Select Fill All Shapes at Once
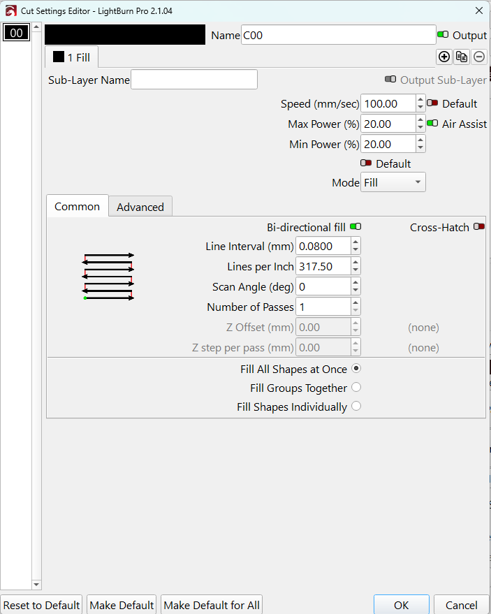The width and height of the screenshot is (491, 614). [356, 369]
